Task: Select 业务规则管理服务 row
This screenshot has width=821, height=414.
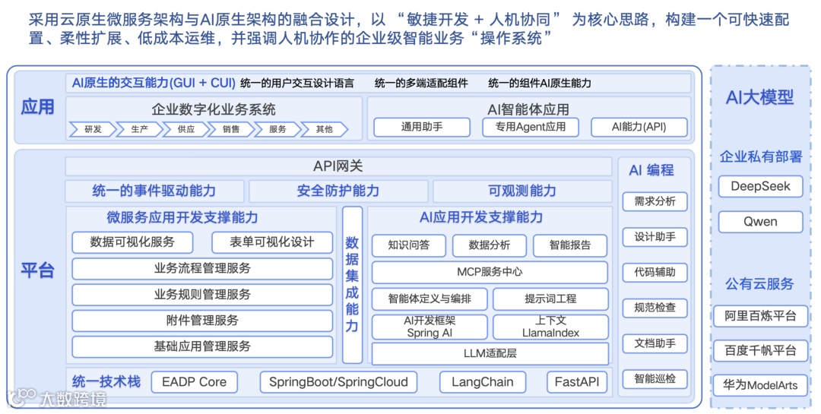Action: pyautogui.click(x=202, y=295)
